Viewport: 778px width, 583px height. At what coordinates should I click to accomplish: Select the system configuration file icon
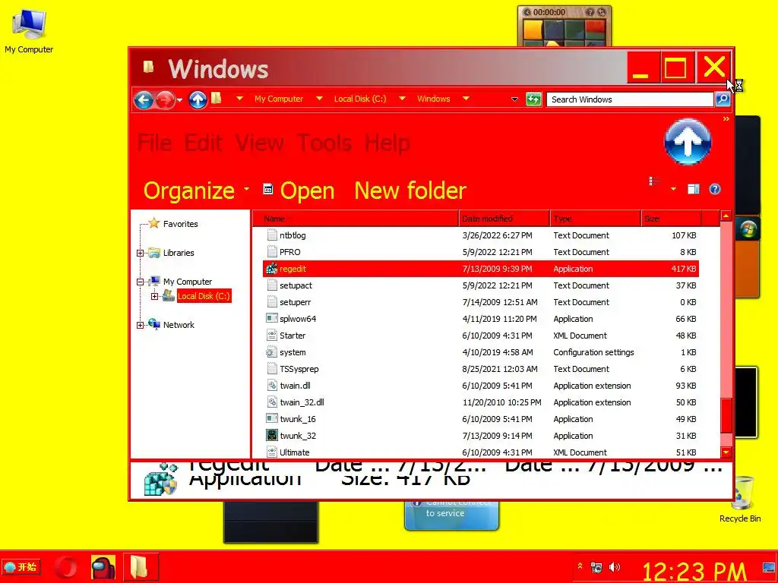[271, 352]
